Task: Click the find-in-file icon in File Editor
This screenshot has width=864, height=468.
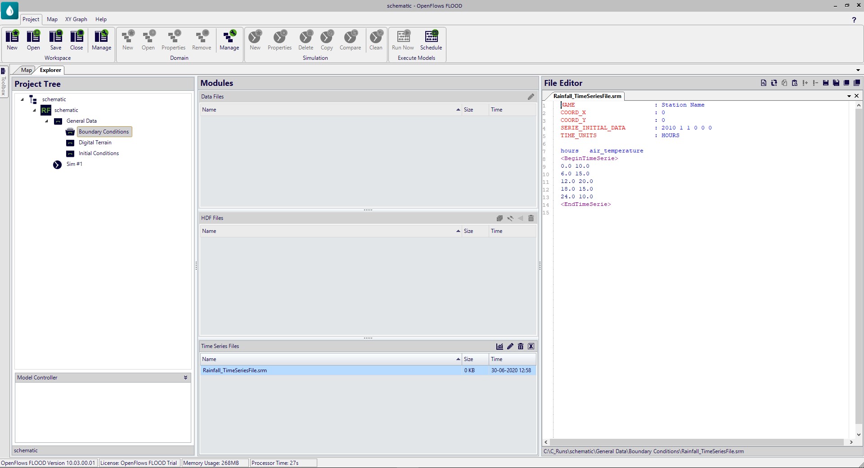Action: (x=764, y=83)
